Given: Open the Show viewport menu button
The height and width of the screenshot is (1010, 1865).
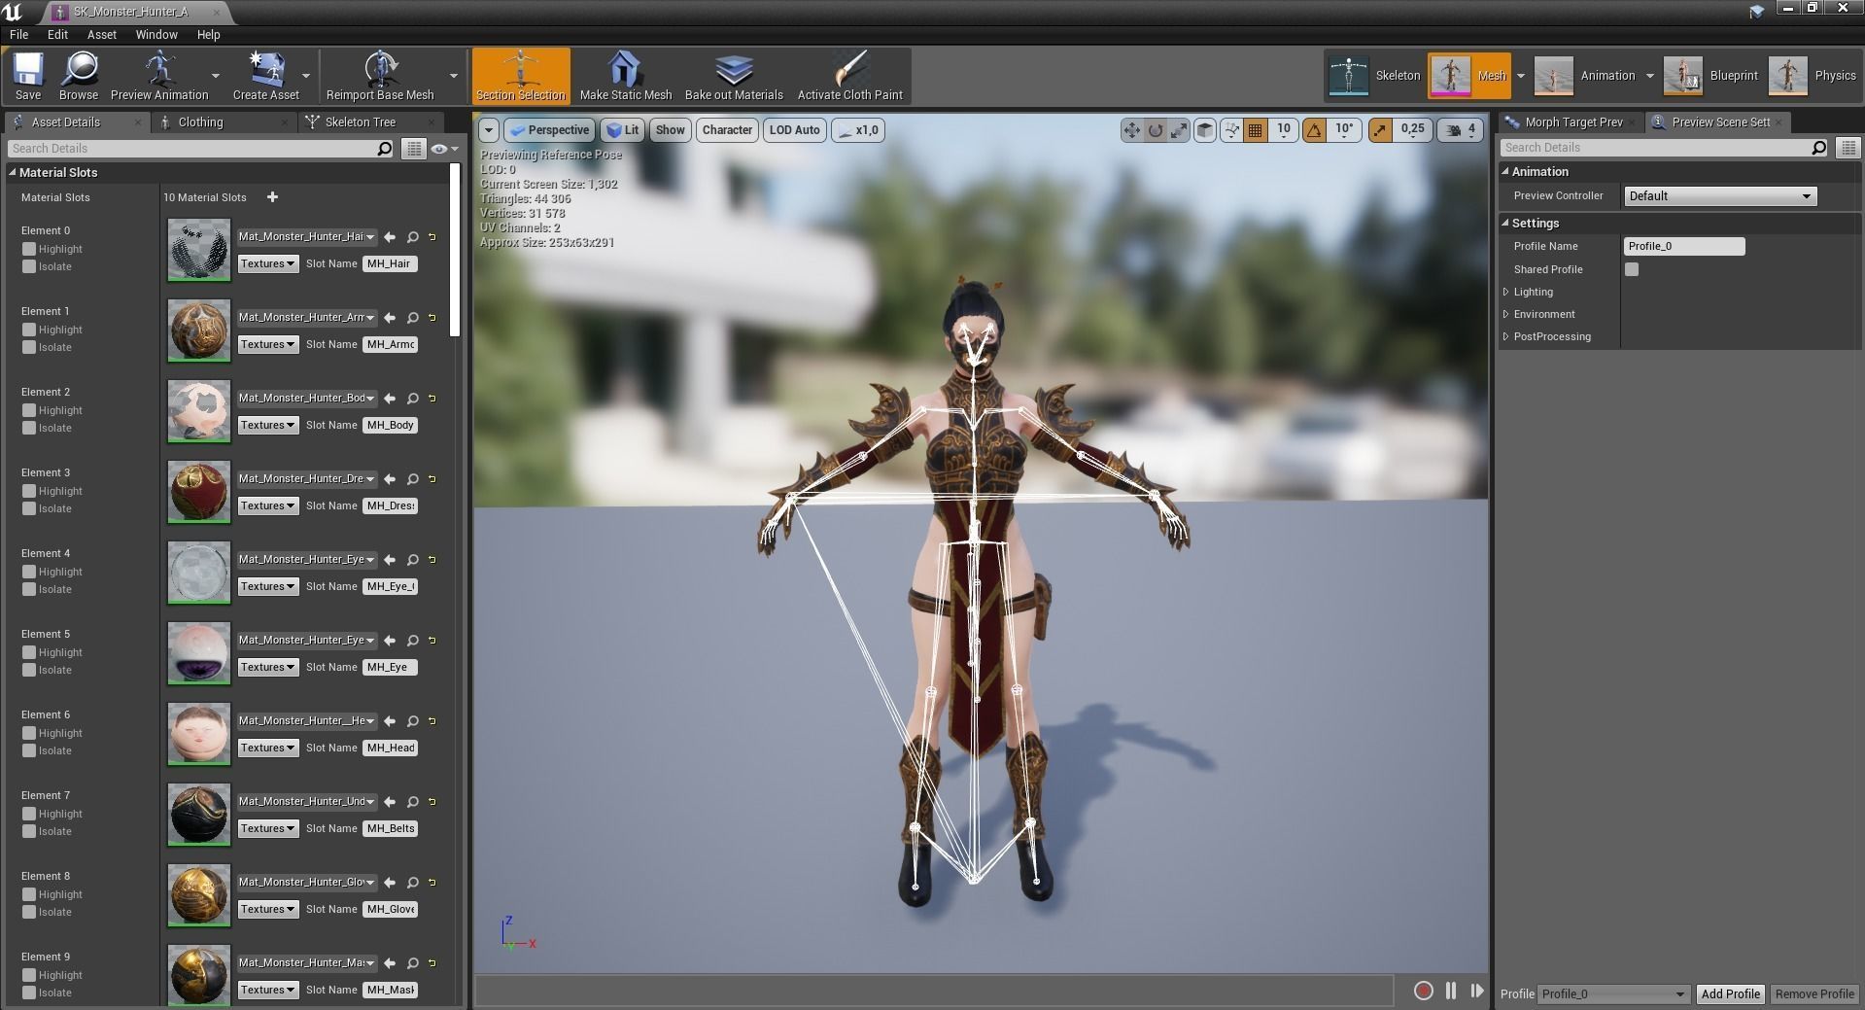Looking at the screenshot, I should pos(670,130).
